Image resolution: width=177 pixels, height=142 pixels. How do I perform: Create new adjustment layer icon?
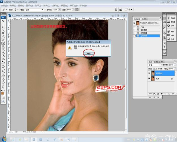click(162, 94)
